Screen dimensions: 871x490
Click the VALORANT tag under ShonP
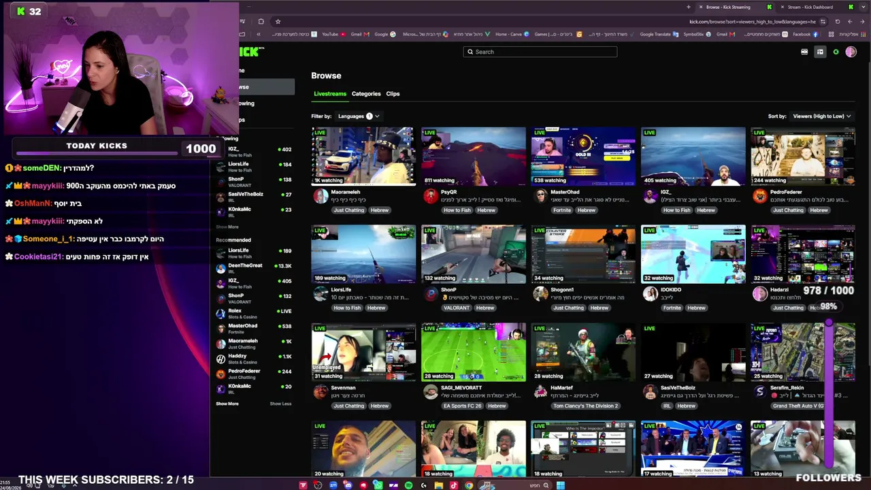pos(457,308)
